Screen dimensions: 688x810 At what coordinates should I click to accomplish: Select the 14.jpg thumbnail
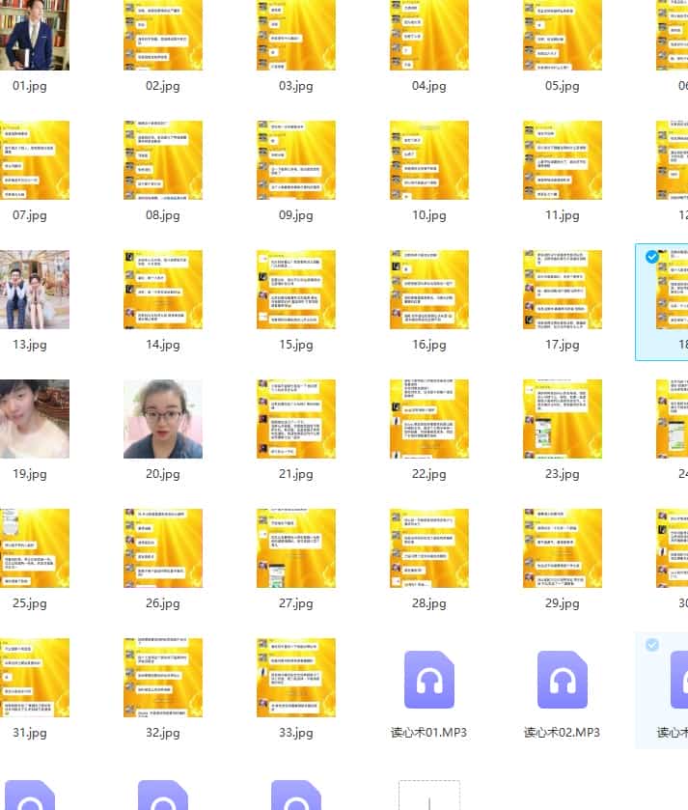(x=163, y=290)
